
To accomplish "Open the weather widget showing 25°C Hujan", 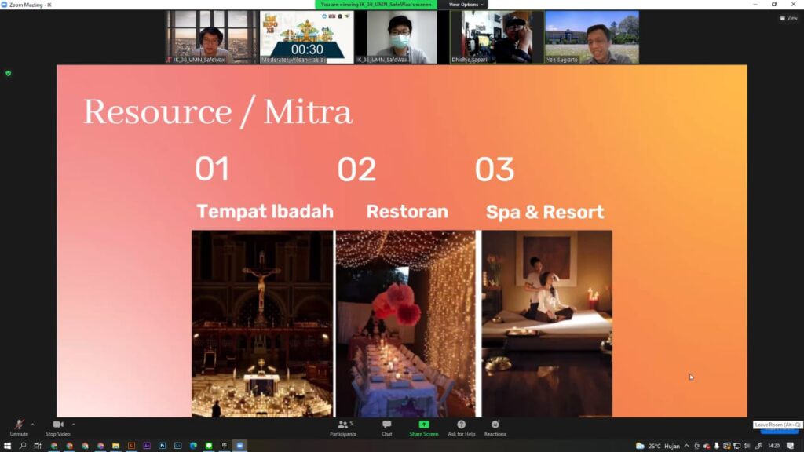I will (658, 446).
